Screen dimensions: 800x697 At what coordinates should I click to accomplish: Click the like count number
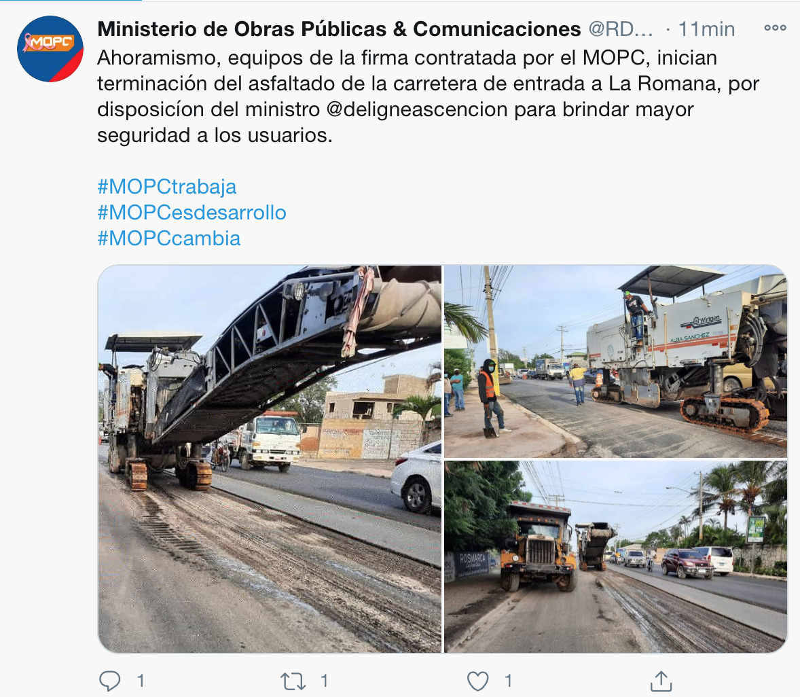coord(508,681)
